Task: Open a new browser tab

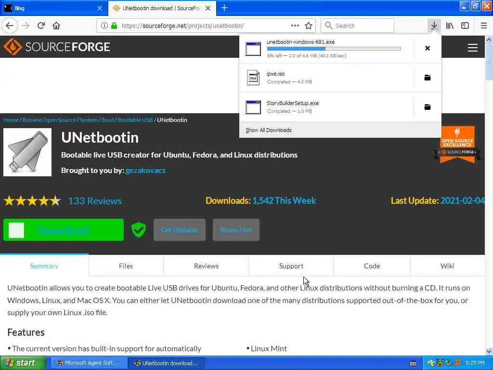Action: coord(224,8)
